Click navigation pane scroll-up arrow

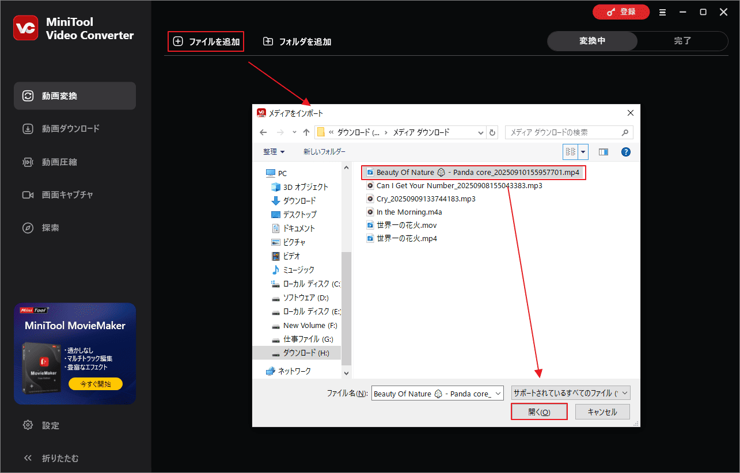coord(347,168)
